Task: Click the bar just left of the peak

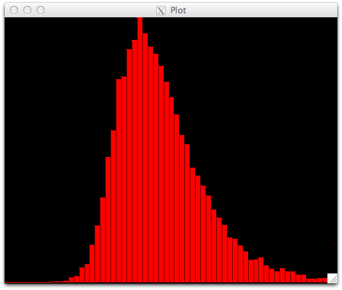Action: (134, 161)
